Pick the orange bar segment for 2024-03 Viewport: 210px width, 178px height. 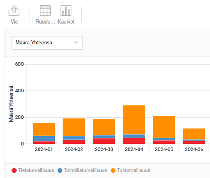pos(104,127)
